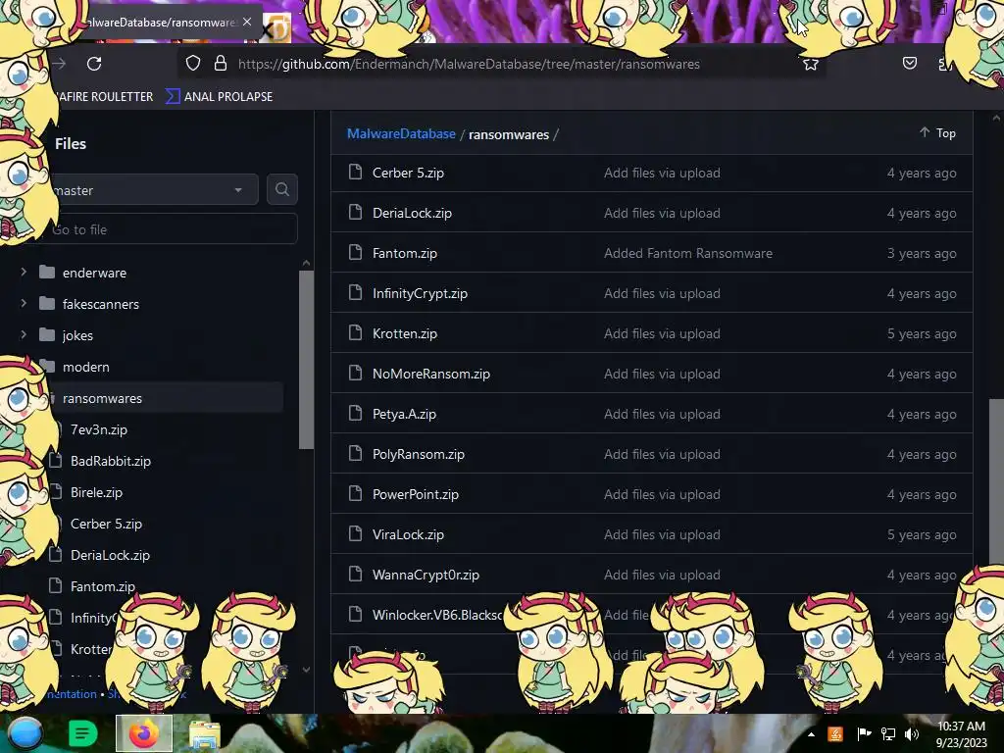1004x753 pixels.
Task: Select the fakescanners folder in tree
Action: 101,304
